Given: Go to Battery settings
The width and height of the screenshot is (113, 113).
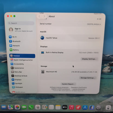Looking at the screenshot, I should click(x=14, y=50).
